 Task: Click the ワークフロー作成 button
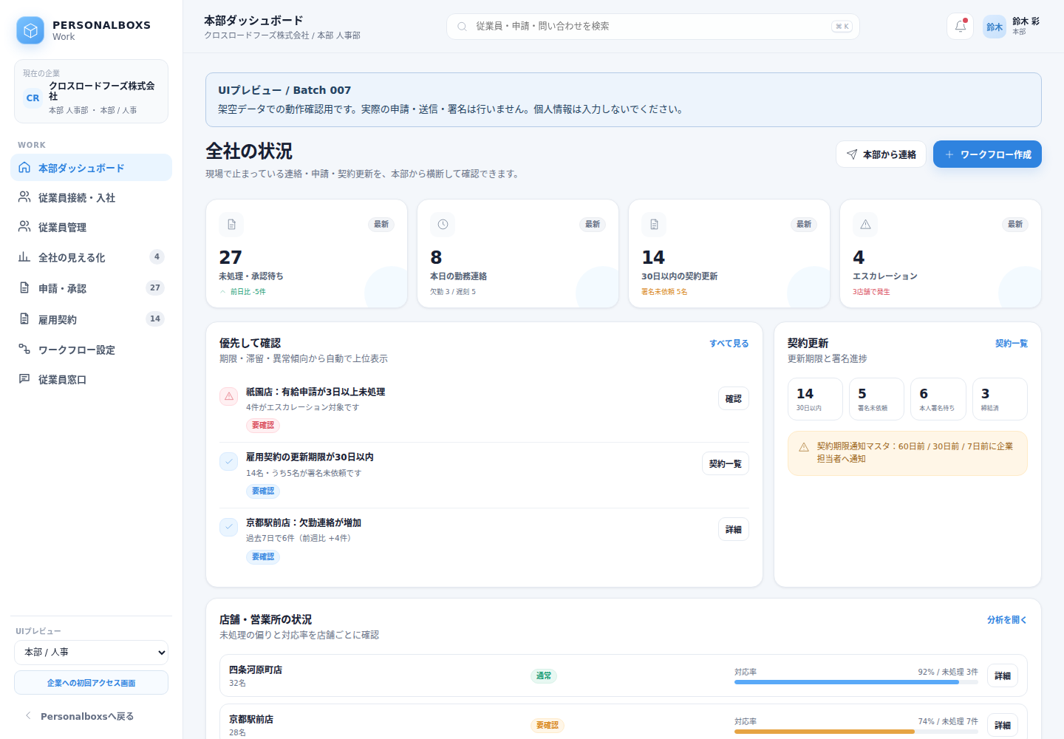987,154
